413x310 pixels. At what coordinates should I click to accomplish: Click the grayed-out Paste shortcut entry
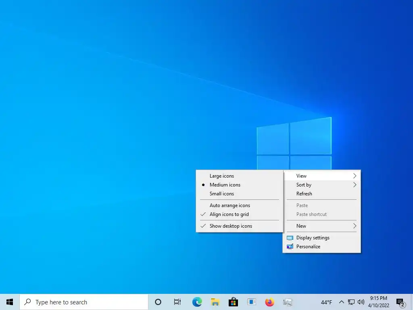click(x=321, y=214)
